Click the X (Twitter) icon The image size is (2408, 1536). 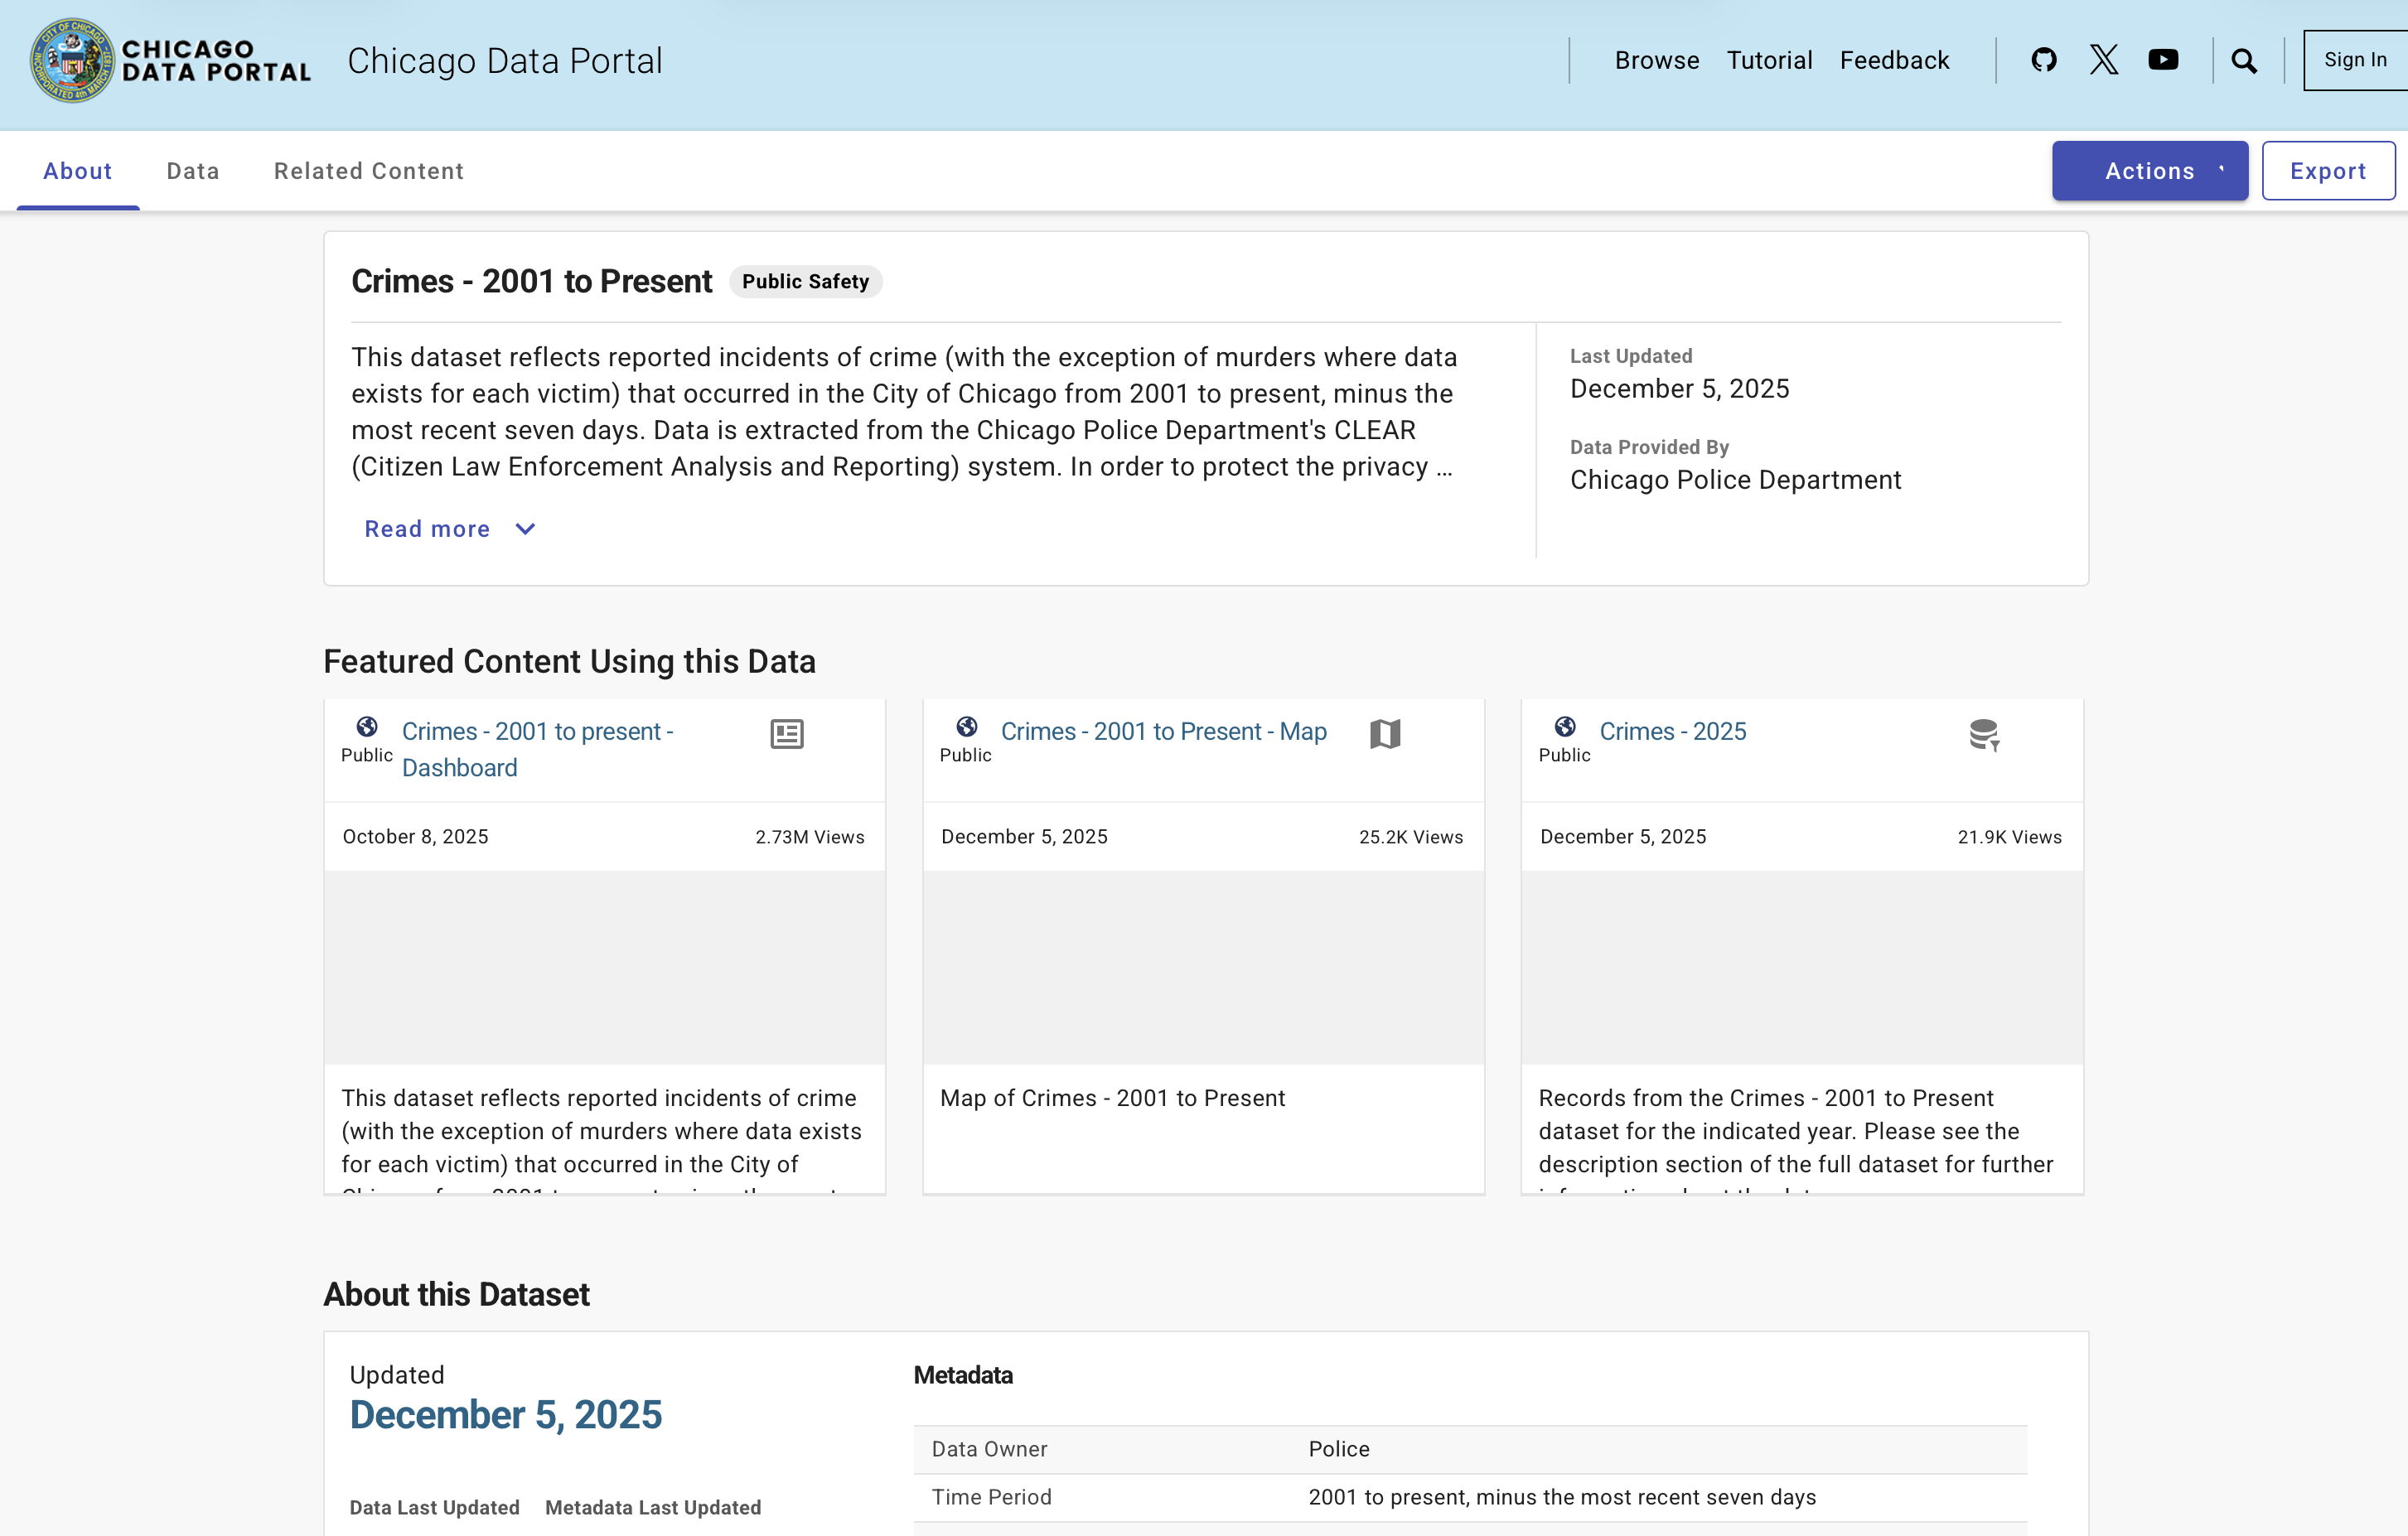click(2104, 60)
